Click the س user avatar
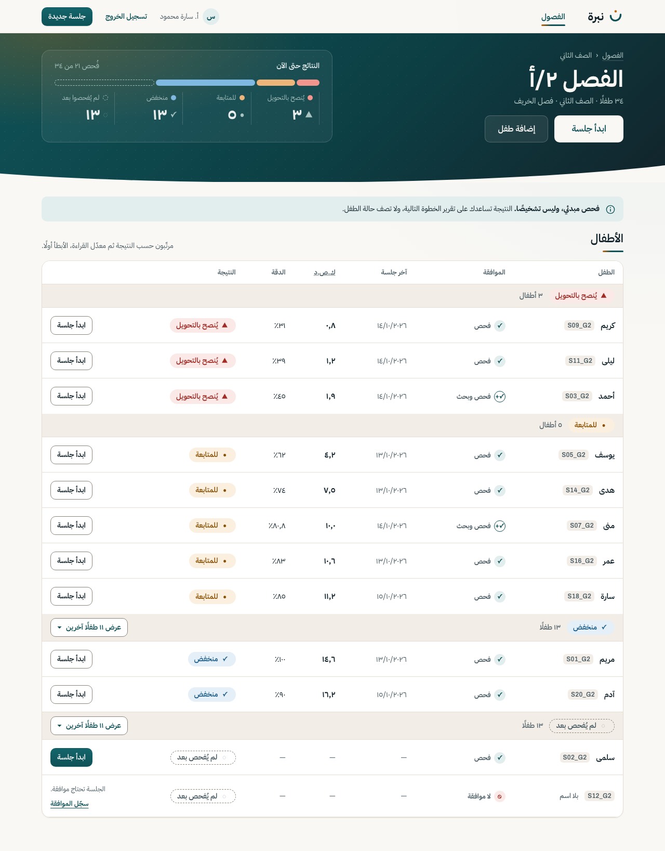Viewport: 665px width, 851px height. point(211,17)
